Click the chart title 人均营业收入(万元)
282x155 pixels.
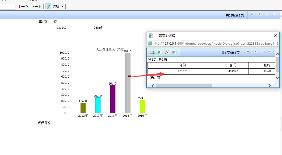(110, 49)
